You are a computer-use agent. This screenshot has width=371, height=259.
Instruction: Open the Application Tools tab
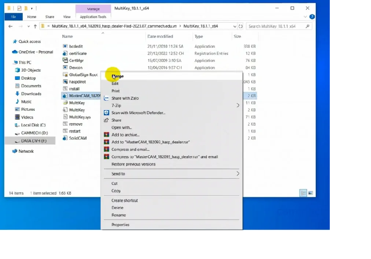click(93, 17)
